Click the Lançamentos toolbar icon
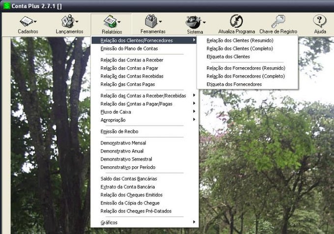334x234 pixels. tap(67, 21)
